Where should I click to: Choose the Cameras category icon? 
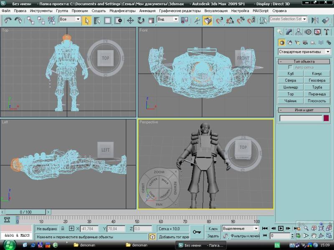point(304,42)
